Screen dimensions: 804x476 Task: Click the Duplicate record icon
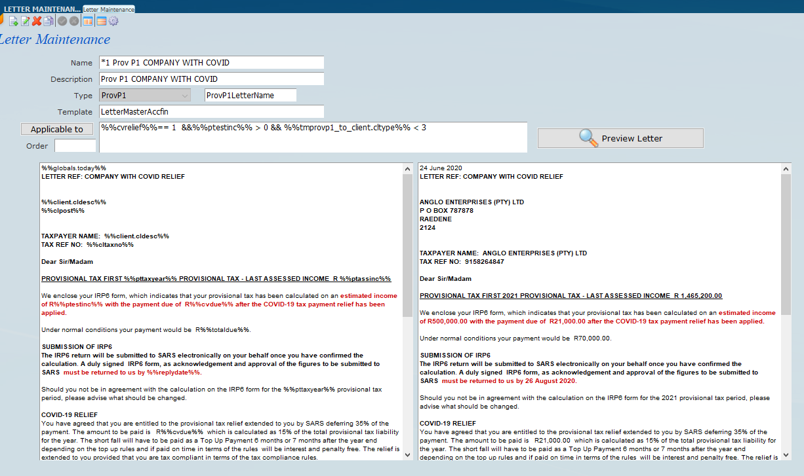point(49,21)
